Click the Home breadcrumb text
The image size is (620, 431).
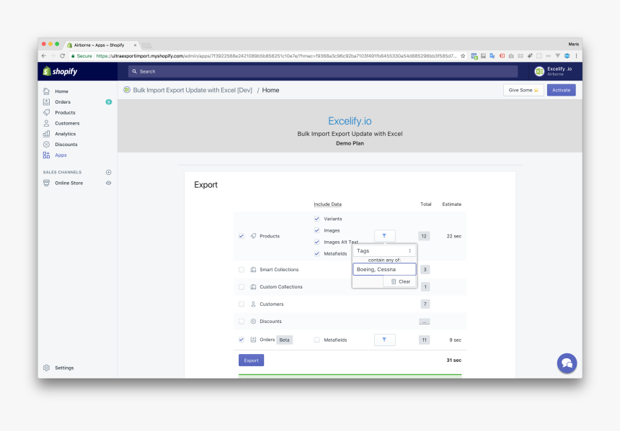click(x=270, y=90)
